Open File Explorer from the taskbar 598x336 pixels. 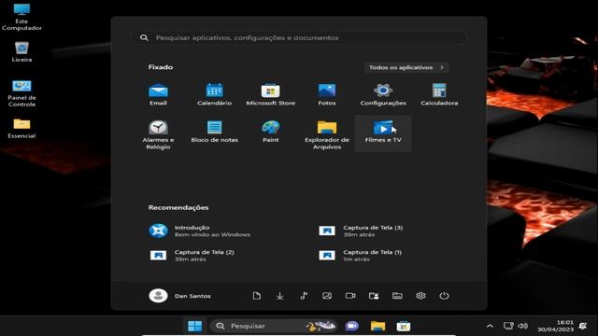coord(377,326)
